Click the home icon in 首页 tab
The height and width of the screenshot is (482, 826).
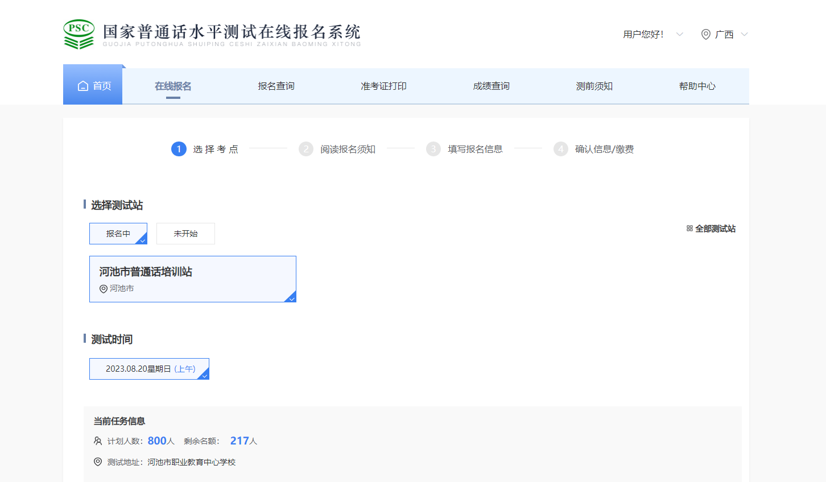pyautogui.click(x=83, y=86)
